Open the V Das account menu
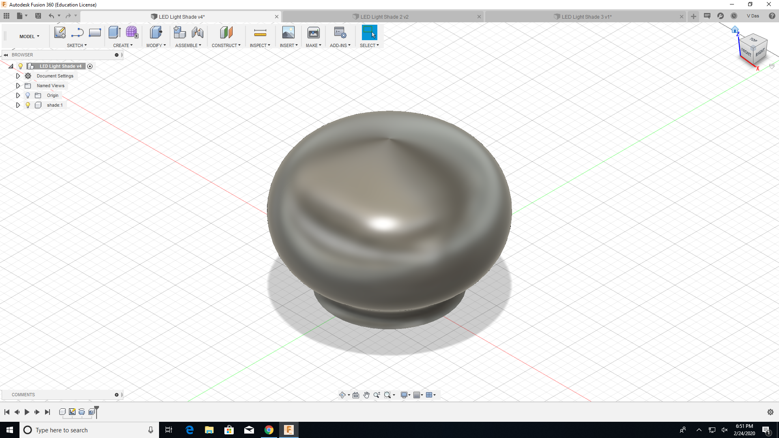The height and width of the screenshot is (438, 779). [x=753, y=16]
